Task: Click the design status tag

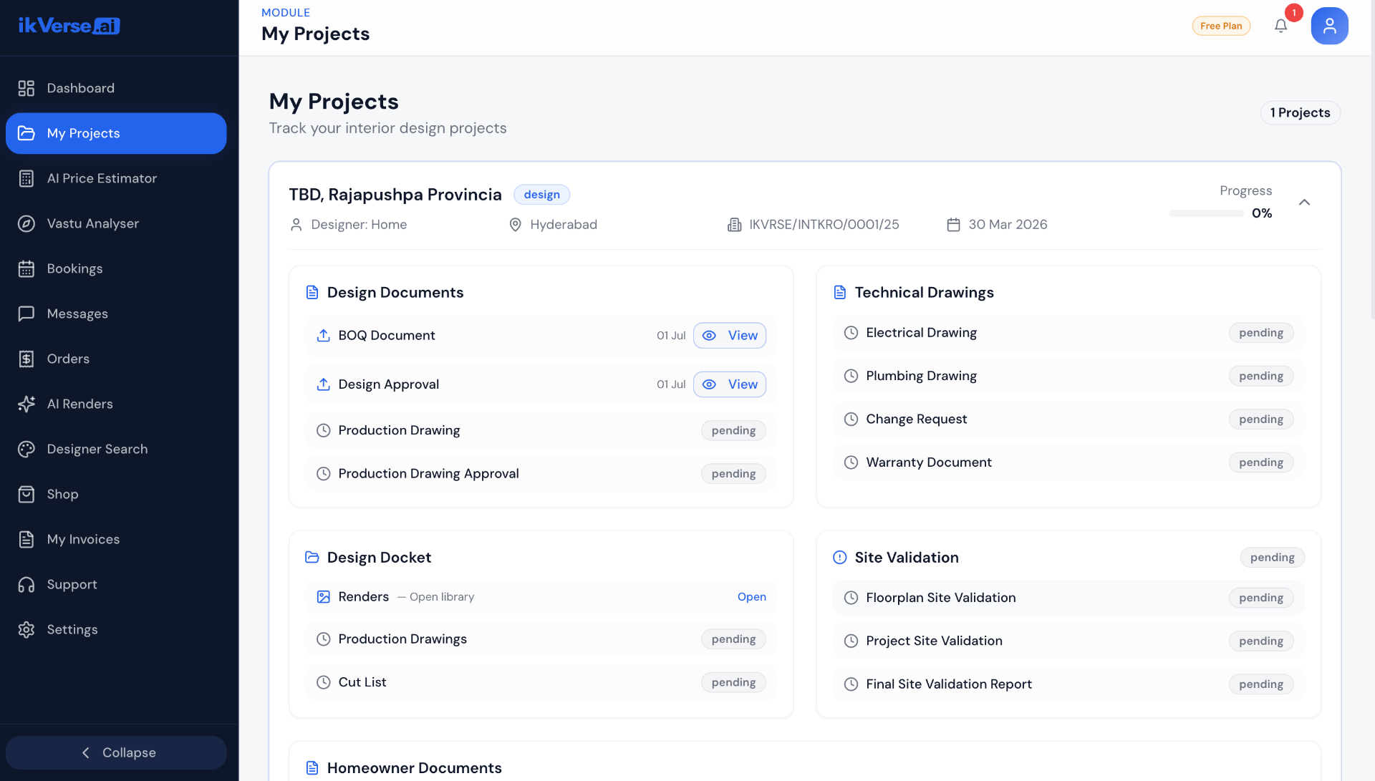Action: [x=541, y=195]
